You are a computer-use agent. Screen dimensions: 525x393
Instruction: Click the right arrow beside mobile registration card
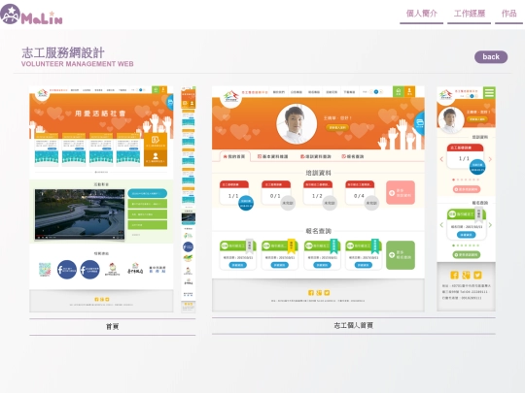(490, 225)
